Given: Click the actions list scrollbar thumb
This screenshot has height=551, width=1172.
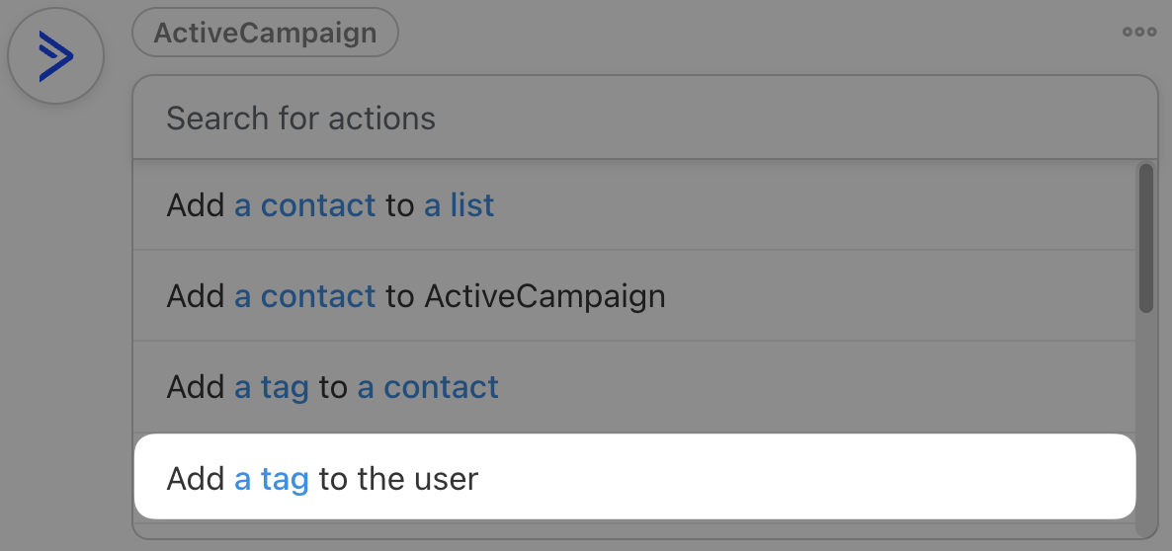Looking at the screenshot, I should 1145,237.
